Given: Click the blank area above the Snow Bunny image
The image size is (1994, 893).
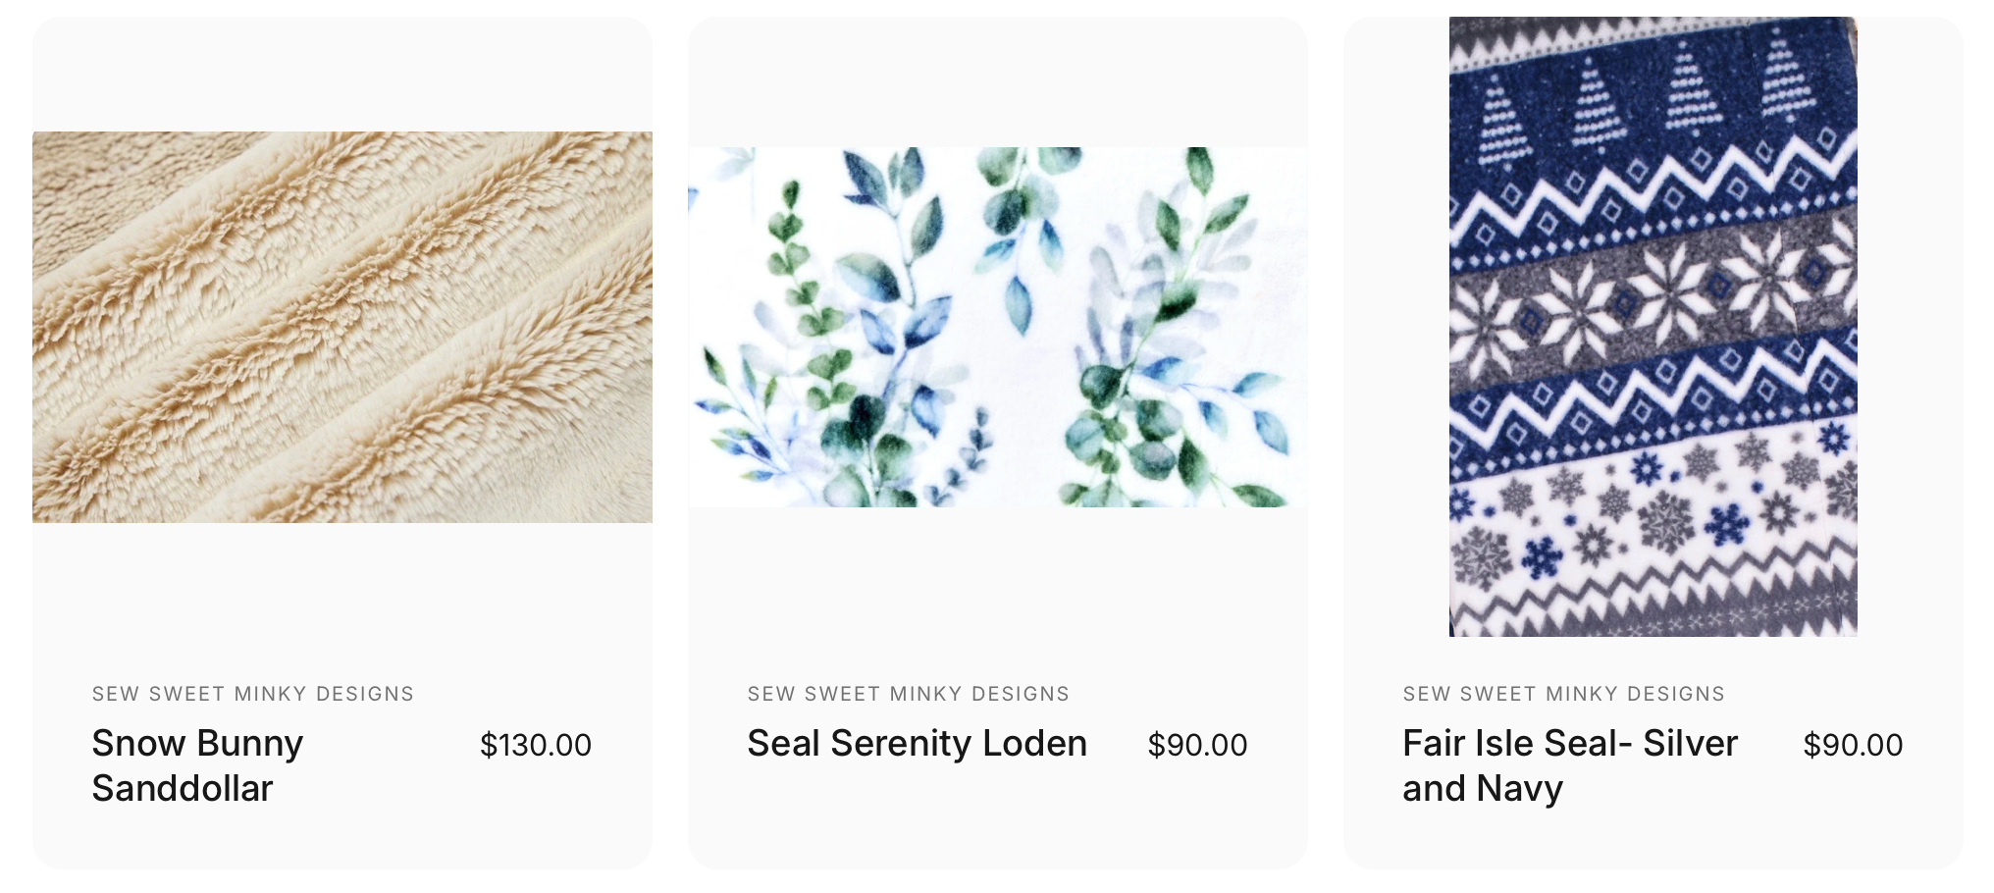Looking at the screenshot, I should pyautogui.click(x=342, y=75).
